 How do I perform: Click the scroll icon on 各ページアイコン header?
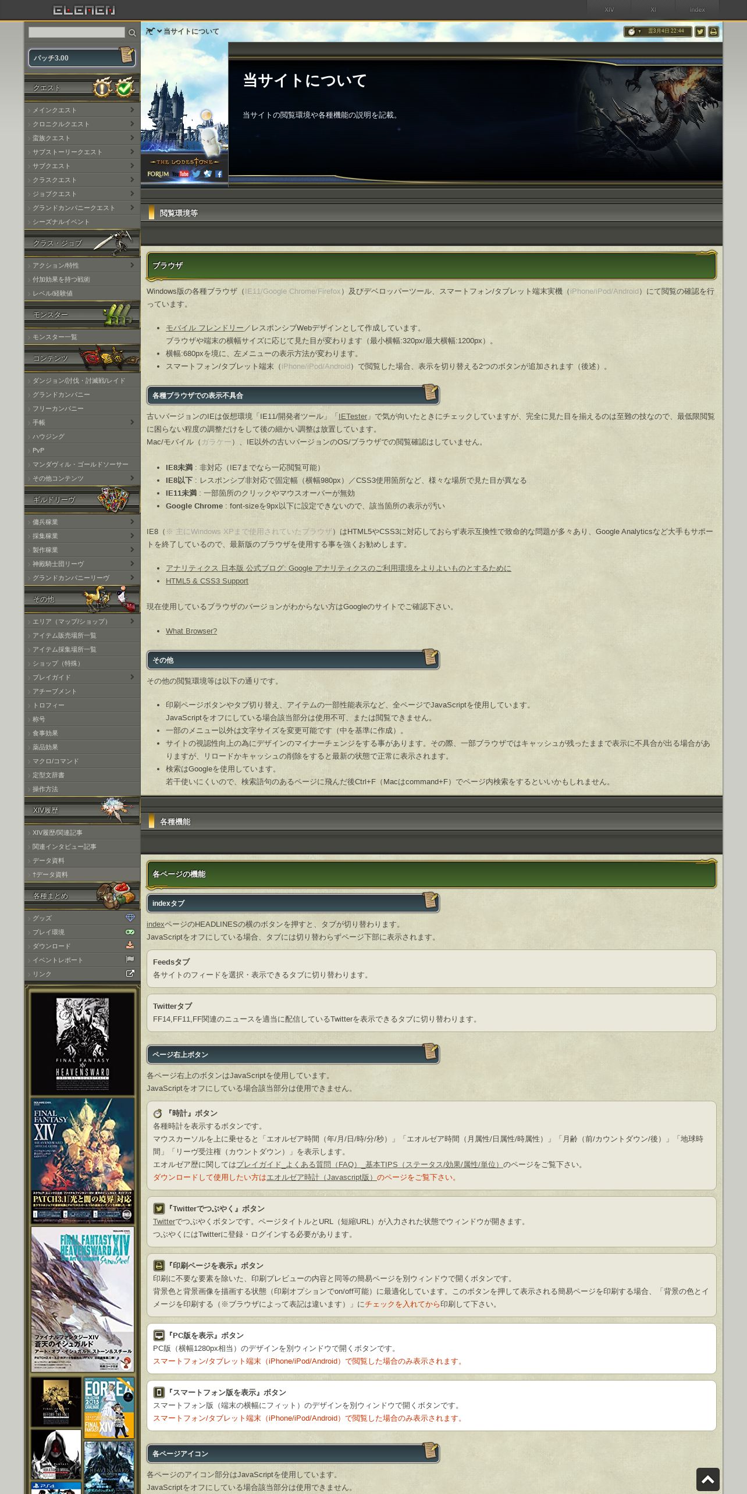click(x=430, y=1451)
